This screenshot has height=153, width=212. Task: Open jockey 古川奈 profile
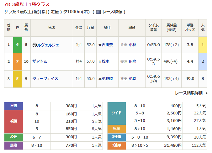[107, 45]
